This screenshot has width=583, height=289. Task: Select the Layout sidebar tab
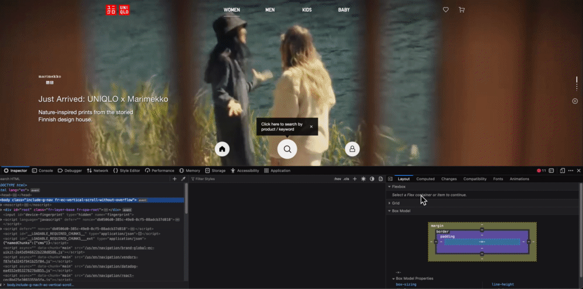pyautogui.click(x=404, y=179)
